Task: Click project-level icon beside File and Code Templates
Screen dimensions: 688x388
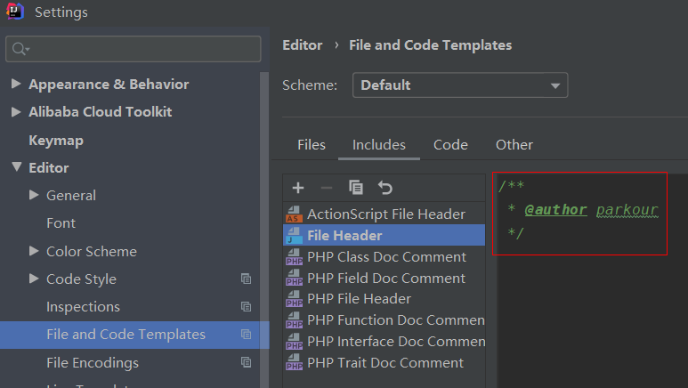Action: 247,335
